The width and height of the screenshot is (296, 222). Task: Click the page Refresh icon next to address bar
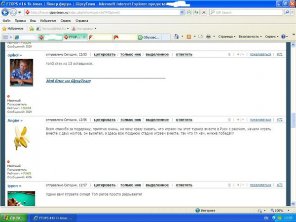[197, 12]
